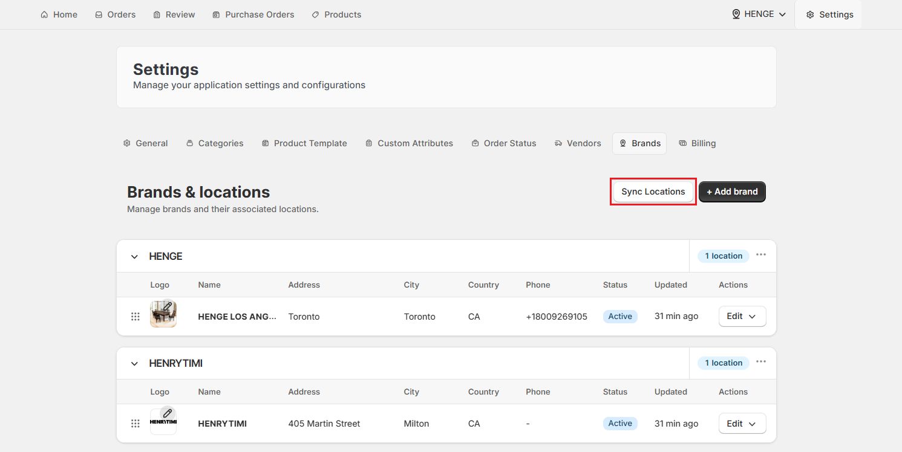Click the Sync Locations button
The image size is (902, 452).
click(653, 192)
